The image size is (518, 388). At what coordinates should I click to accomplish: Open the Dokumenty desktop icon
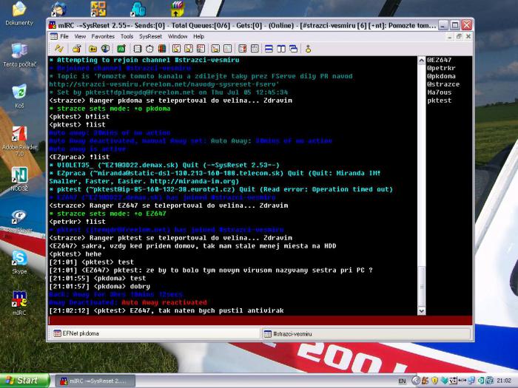19,13
